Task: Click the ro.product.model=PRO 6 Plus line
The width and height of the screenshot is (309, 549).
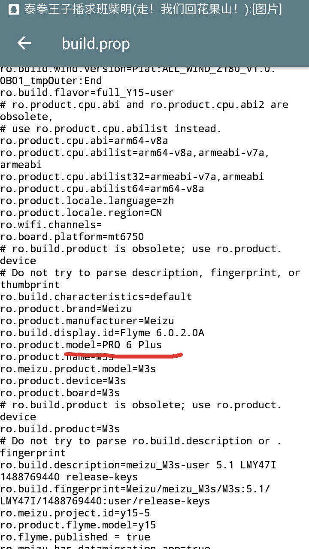Action: [x=81, y=345]
